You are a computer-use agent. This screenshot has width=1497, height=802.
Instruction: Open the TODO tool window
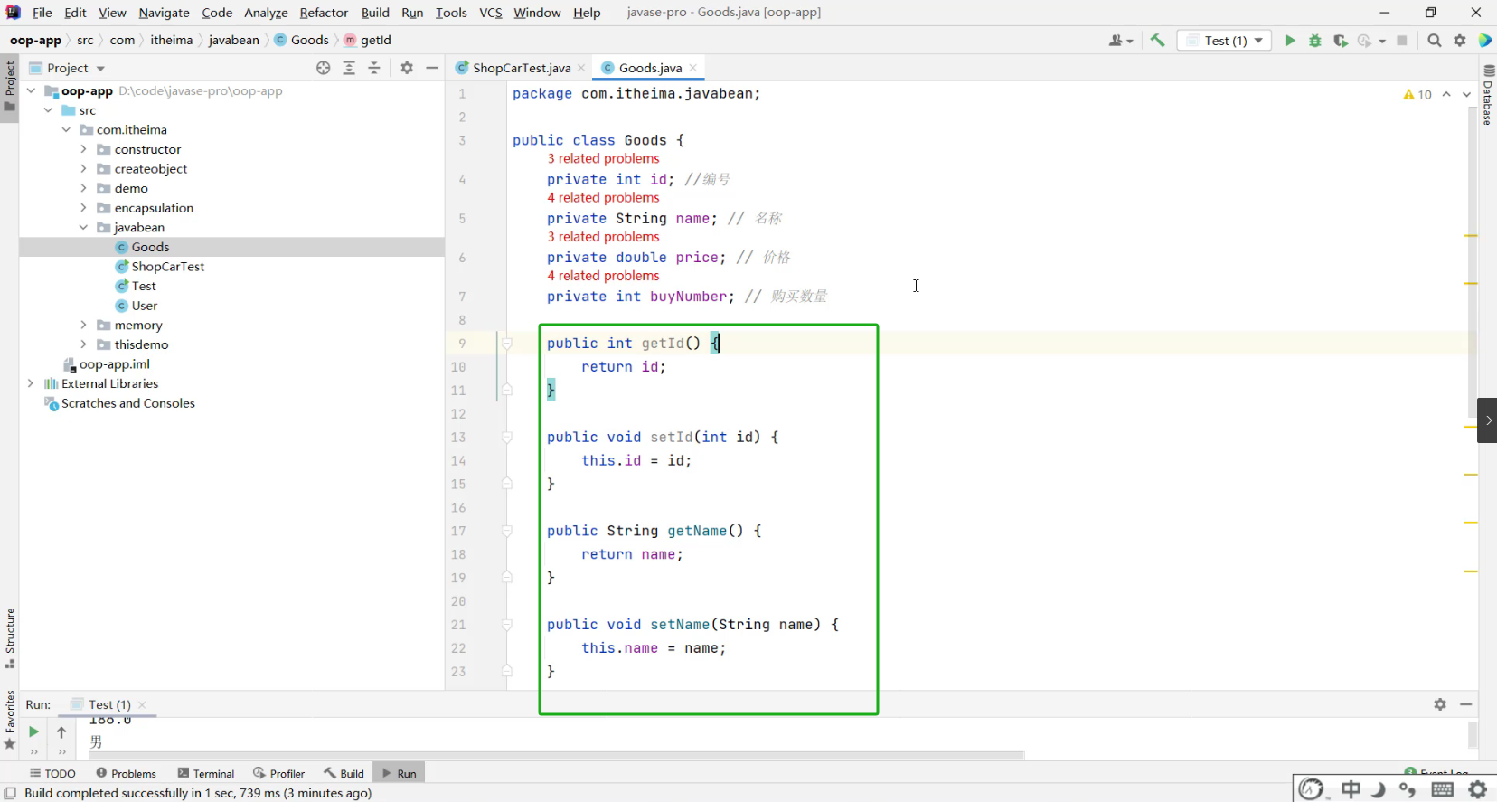click(x=52, y=774)
